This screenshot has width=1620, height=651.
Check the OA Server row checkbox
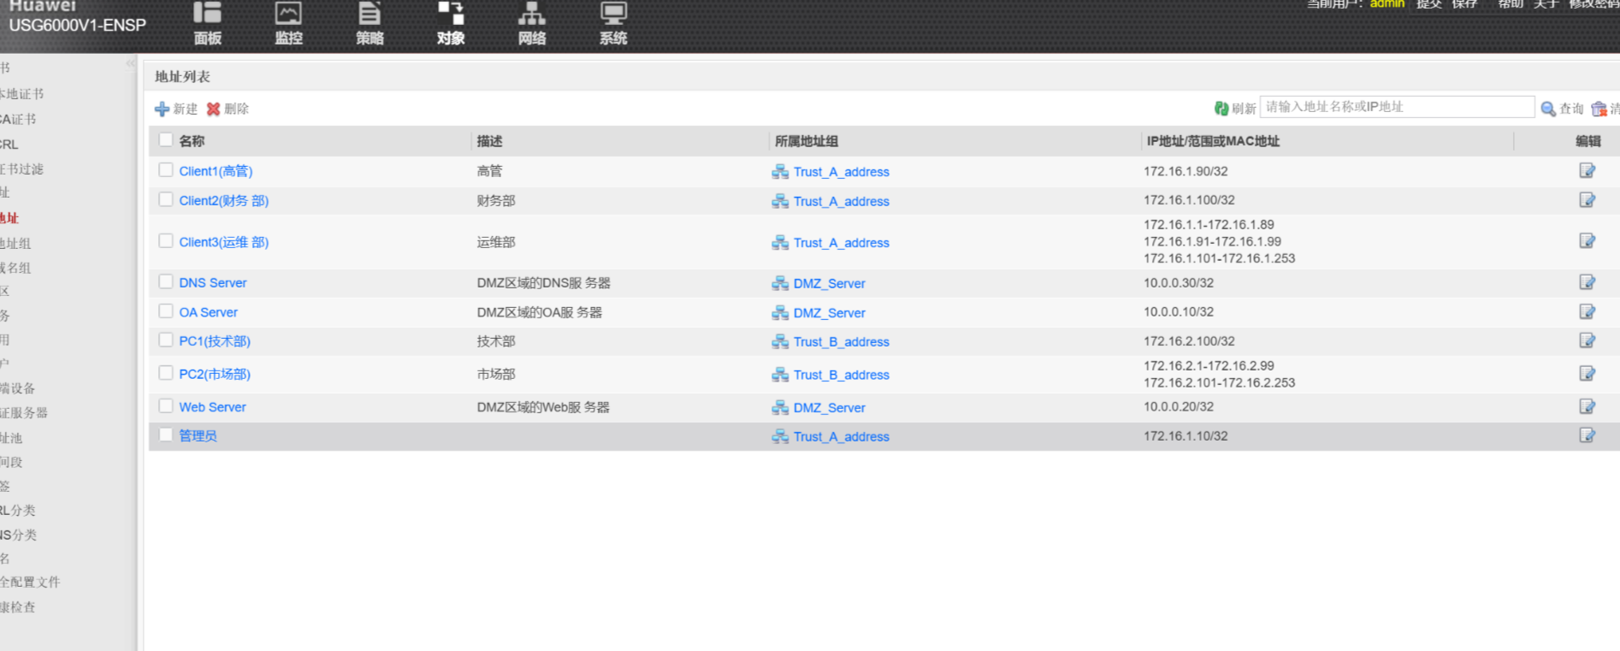(x=166, y=311)
